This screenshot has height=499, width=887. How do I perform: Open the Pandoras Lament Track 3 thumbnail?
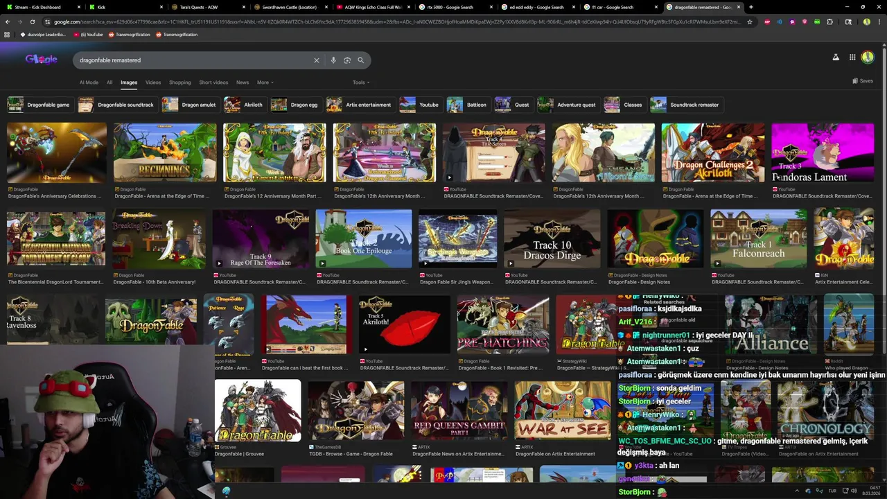823,152
